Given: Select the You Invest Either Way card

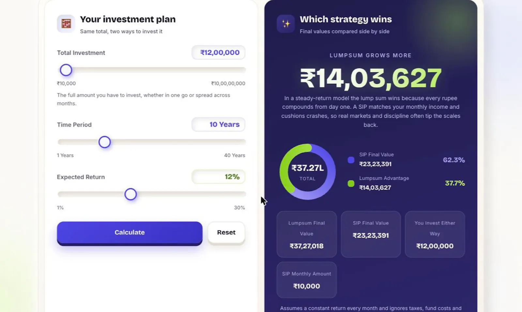Looking at the screenshot, I should tap(435, 234).
